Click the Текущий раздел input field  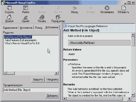click(31, 90)
